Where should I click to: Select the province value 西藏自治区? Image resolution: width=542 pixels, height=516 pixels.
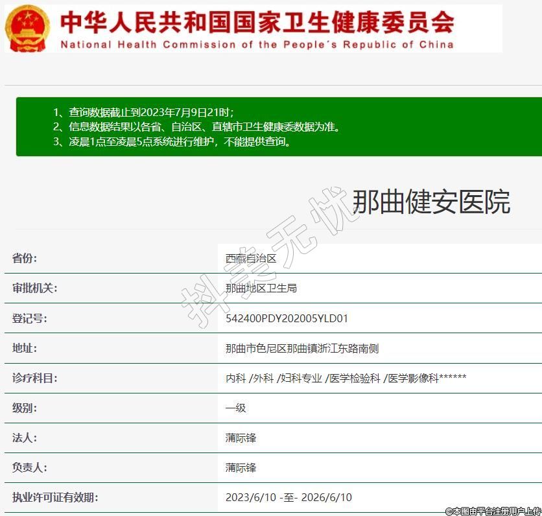[x=251, y=258]
